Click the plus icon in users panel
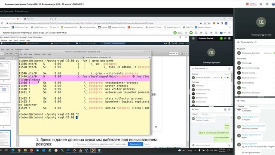 click(x=229, y=68)
